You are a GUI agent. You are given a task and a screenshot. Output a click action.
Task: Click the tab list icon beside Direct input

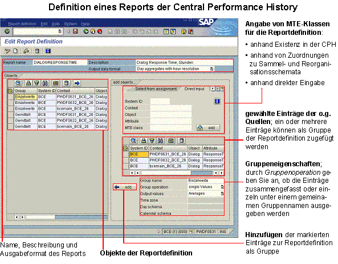tap(222, 89)
